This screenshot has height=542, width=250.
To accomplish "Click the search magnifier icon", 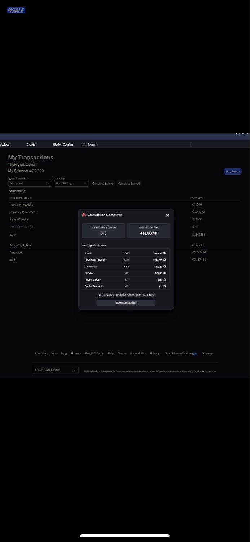I will point(84,145).
